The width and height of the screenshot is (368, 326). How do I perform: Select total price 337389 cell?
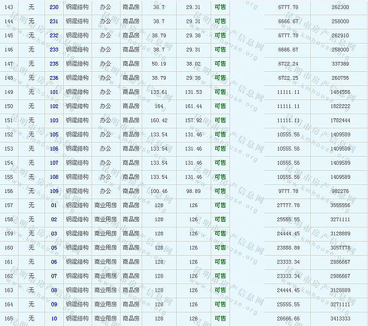pos(339,64)
